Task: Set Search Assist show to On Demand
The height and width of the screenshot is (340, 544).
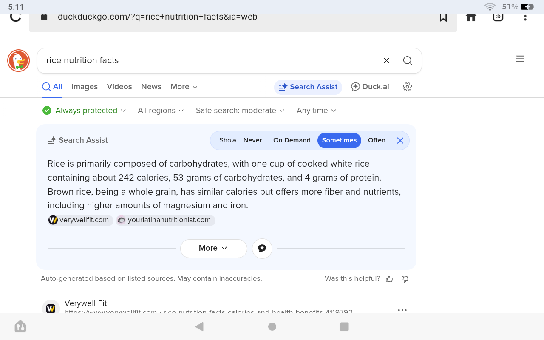Action: click(292, 140)
